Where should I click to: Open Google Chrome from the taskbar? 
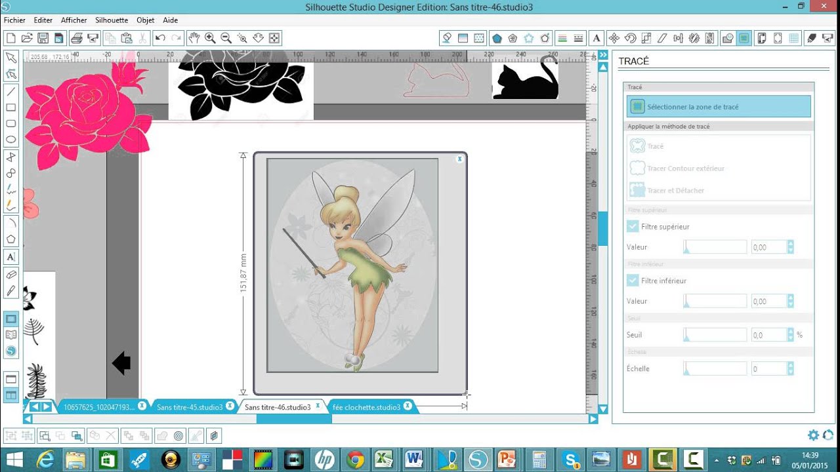[x=356, y=459]
